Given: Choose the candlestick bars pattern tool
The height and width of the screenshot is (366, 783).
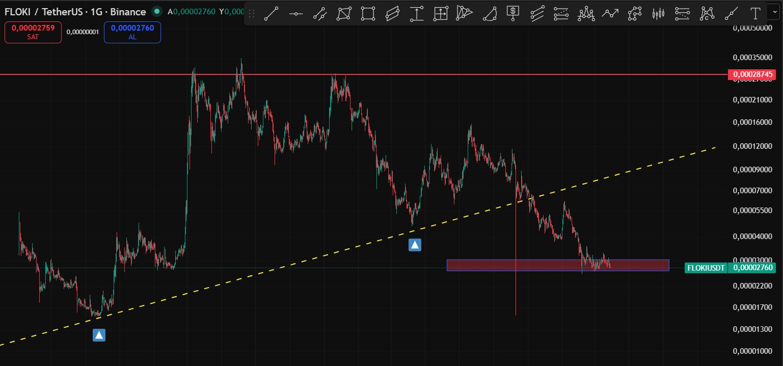Looking at the screenshot, I should pos(659,14).
